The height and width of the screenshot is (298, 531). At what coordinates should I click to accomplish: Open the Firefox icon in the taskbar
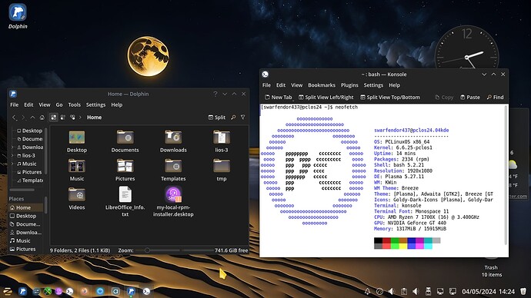tap(85, 291)
